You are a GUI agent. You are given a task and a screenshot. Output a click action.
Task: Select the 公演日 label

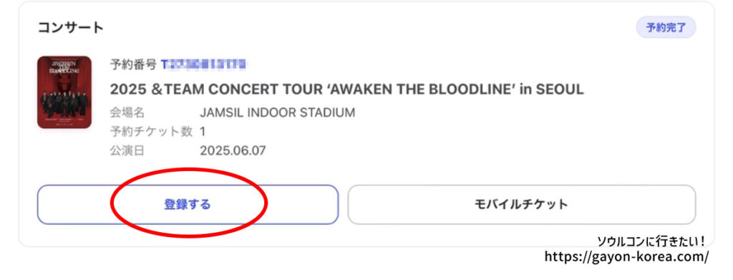[127, 151]
